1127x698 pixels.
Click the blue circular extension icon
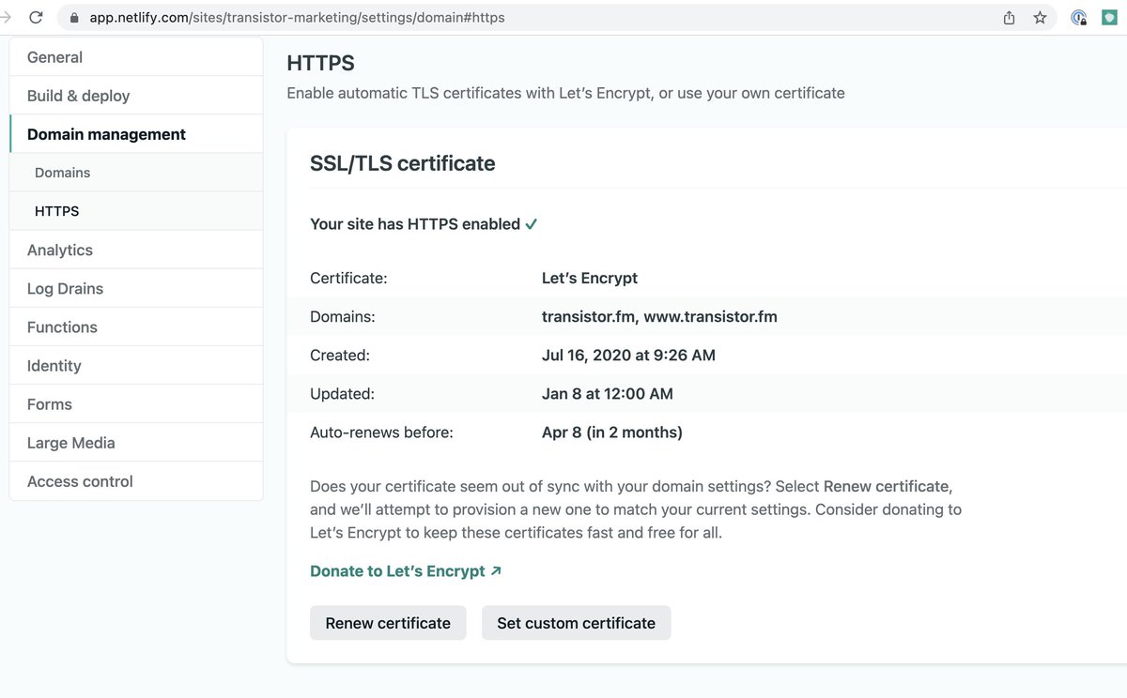point(1079,18)
